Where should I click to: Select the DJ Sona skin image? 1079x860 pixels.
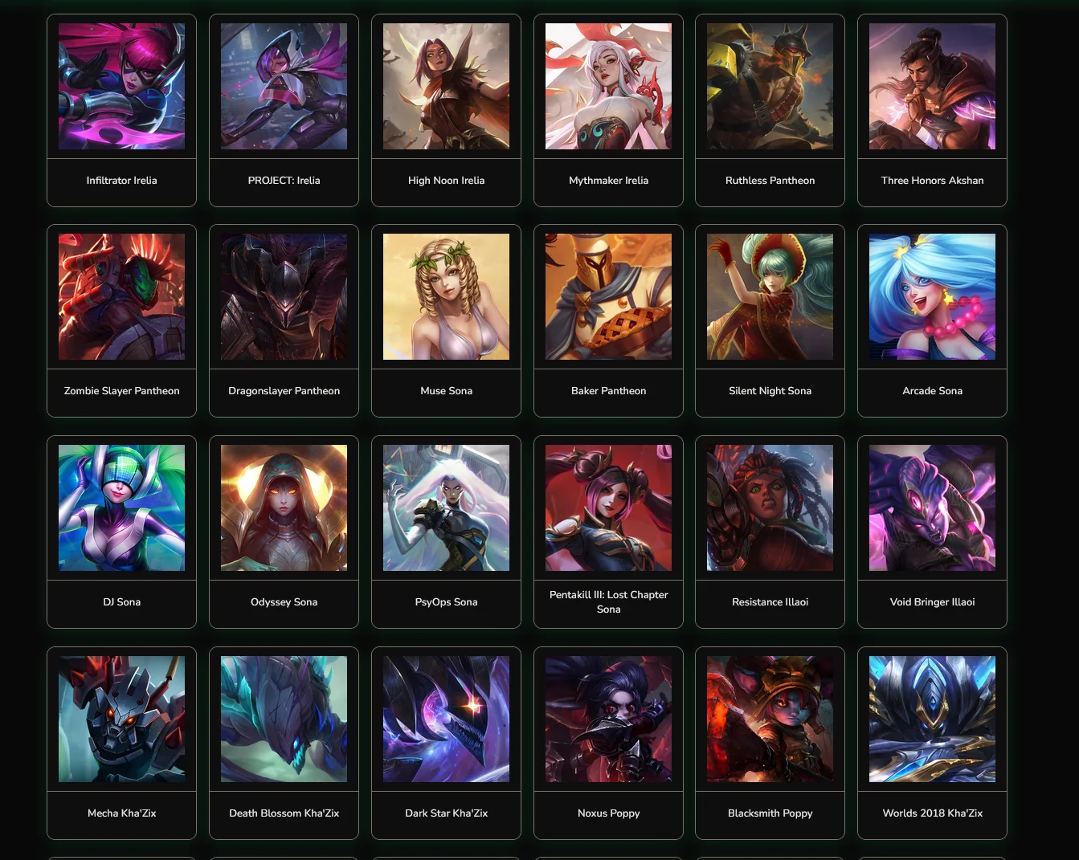pos(121,507)
